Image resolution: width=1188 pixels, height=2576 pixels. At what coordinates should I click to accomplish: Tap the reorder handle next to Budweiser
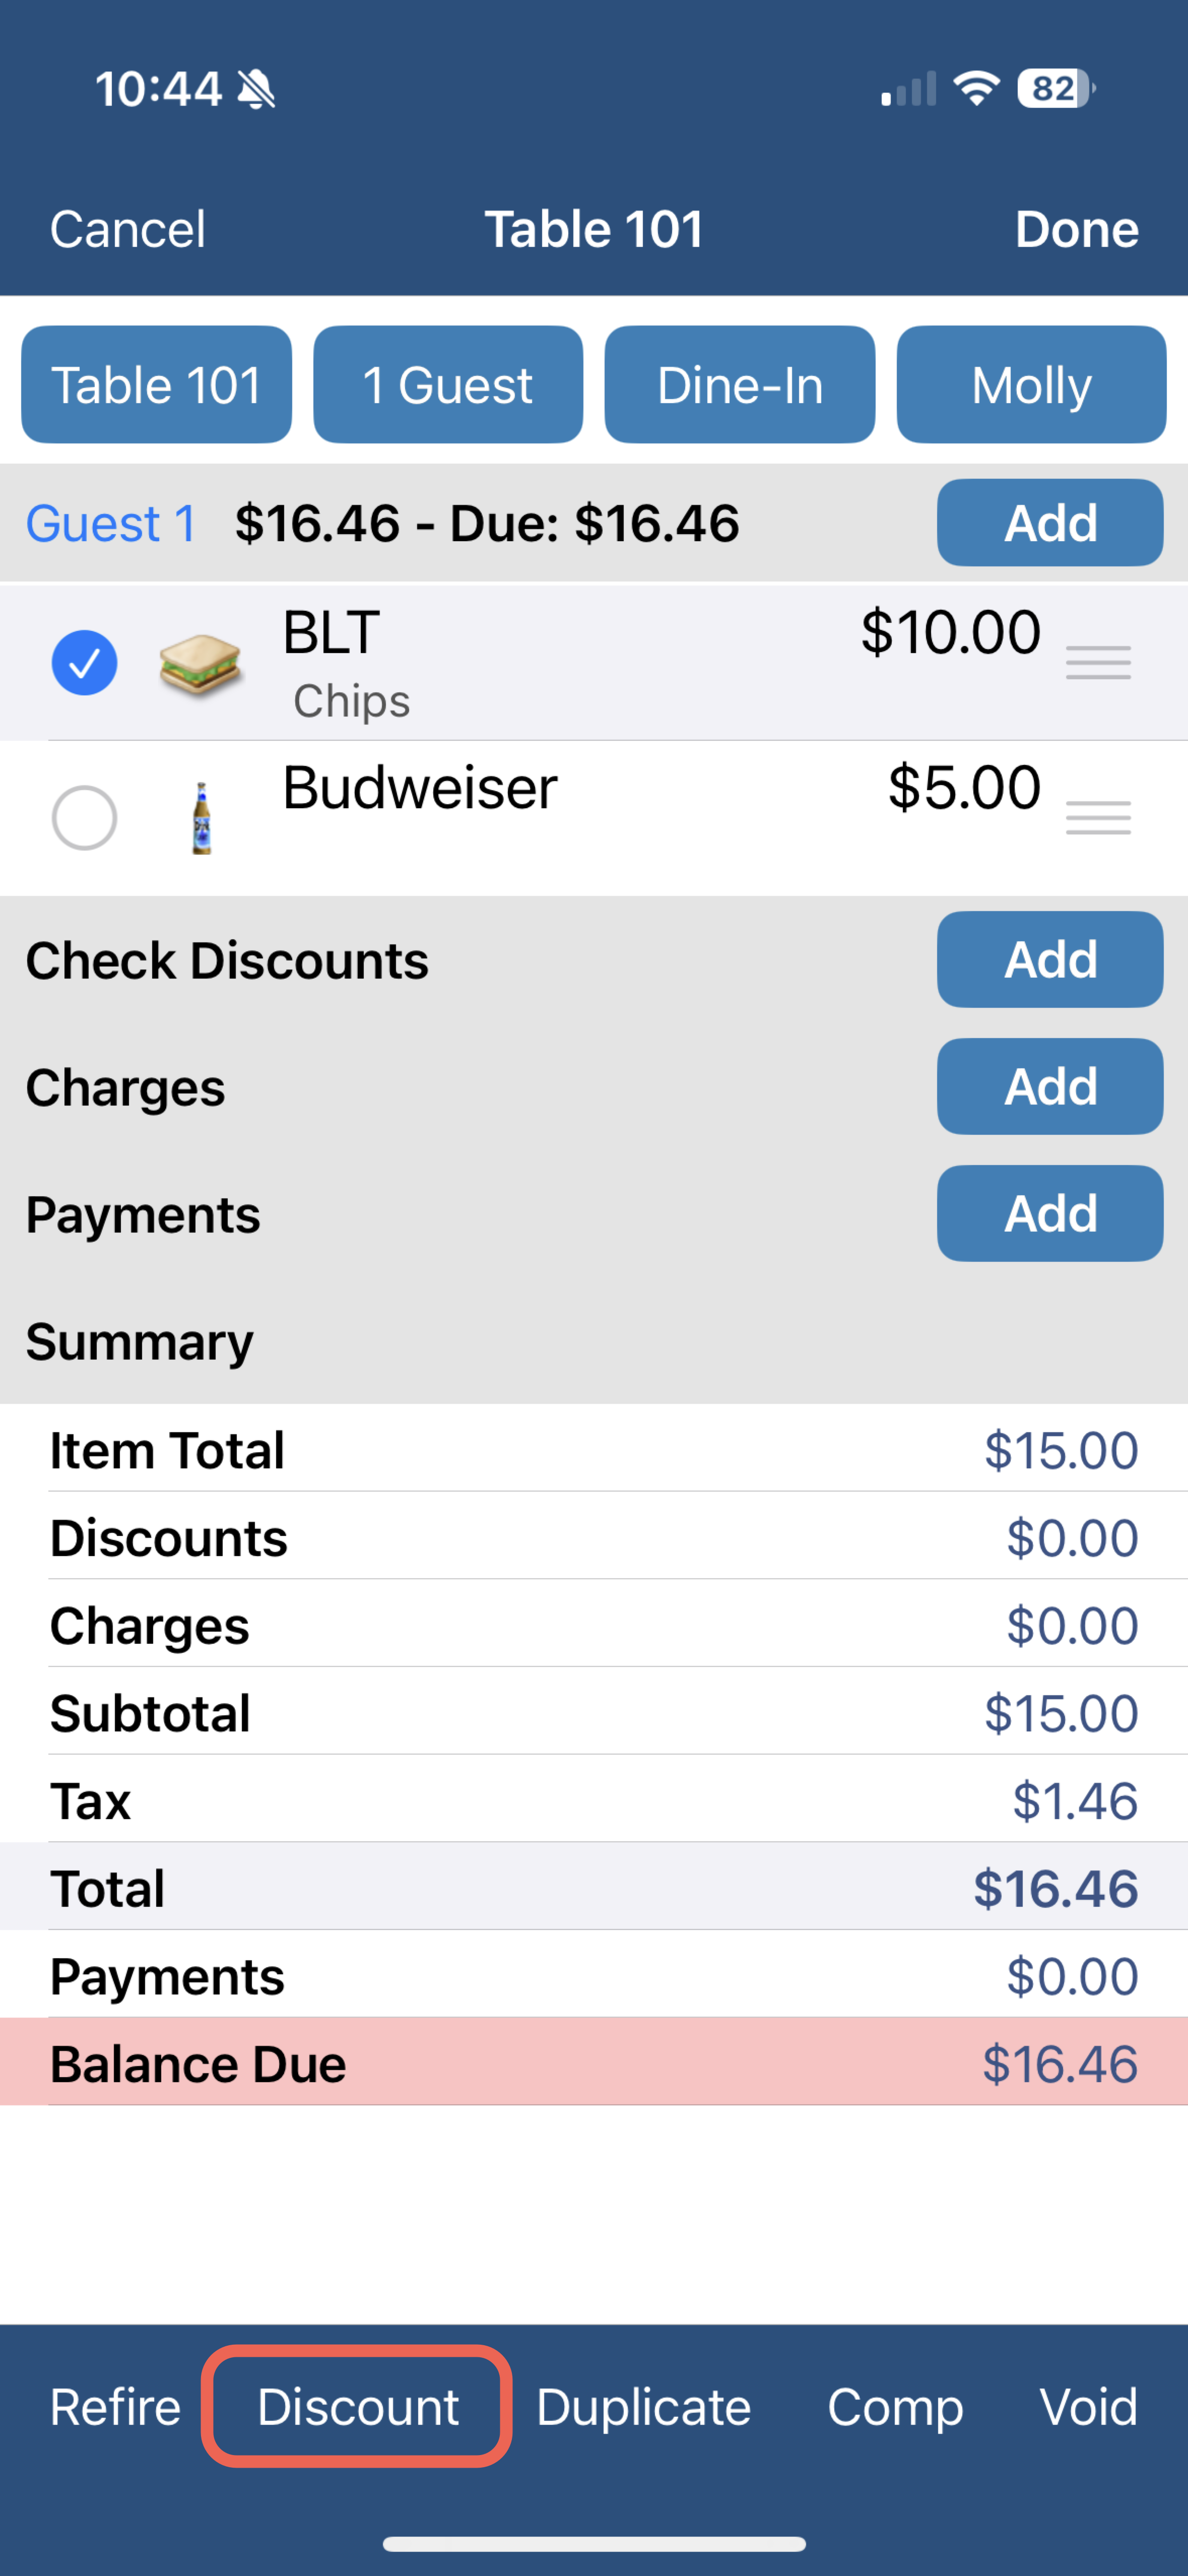pyautogui.click(x=1098, y=818)
